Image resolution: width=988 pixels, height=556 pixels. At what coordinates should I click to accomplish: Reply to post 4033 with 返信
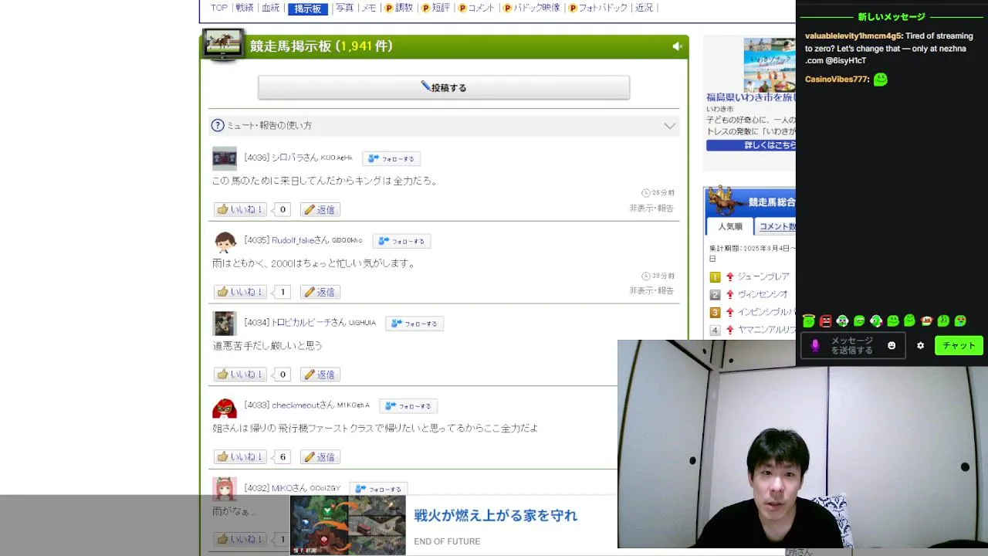coord(320,457)
